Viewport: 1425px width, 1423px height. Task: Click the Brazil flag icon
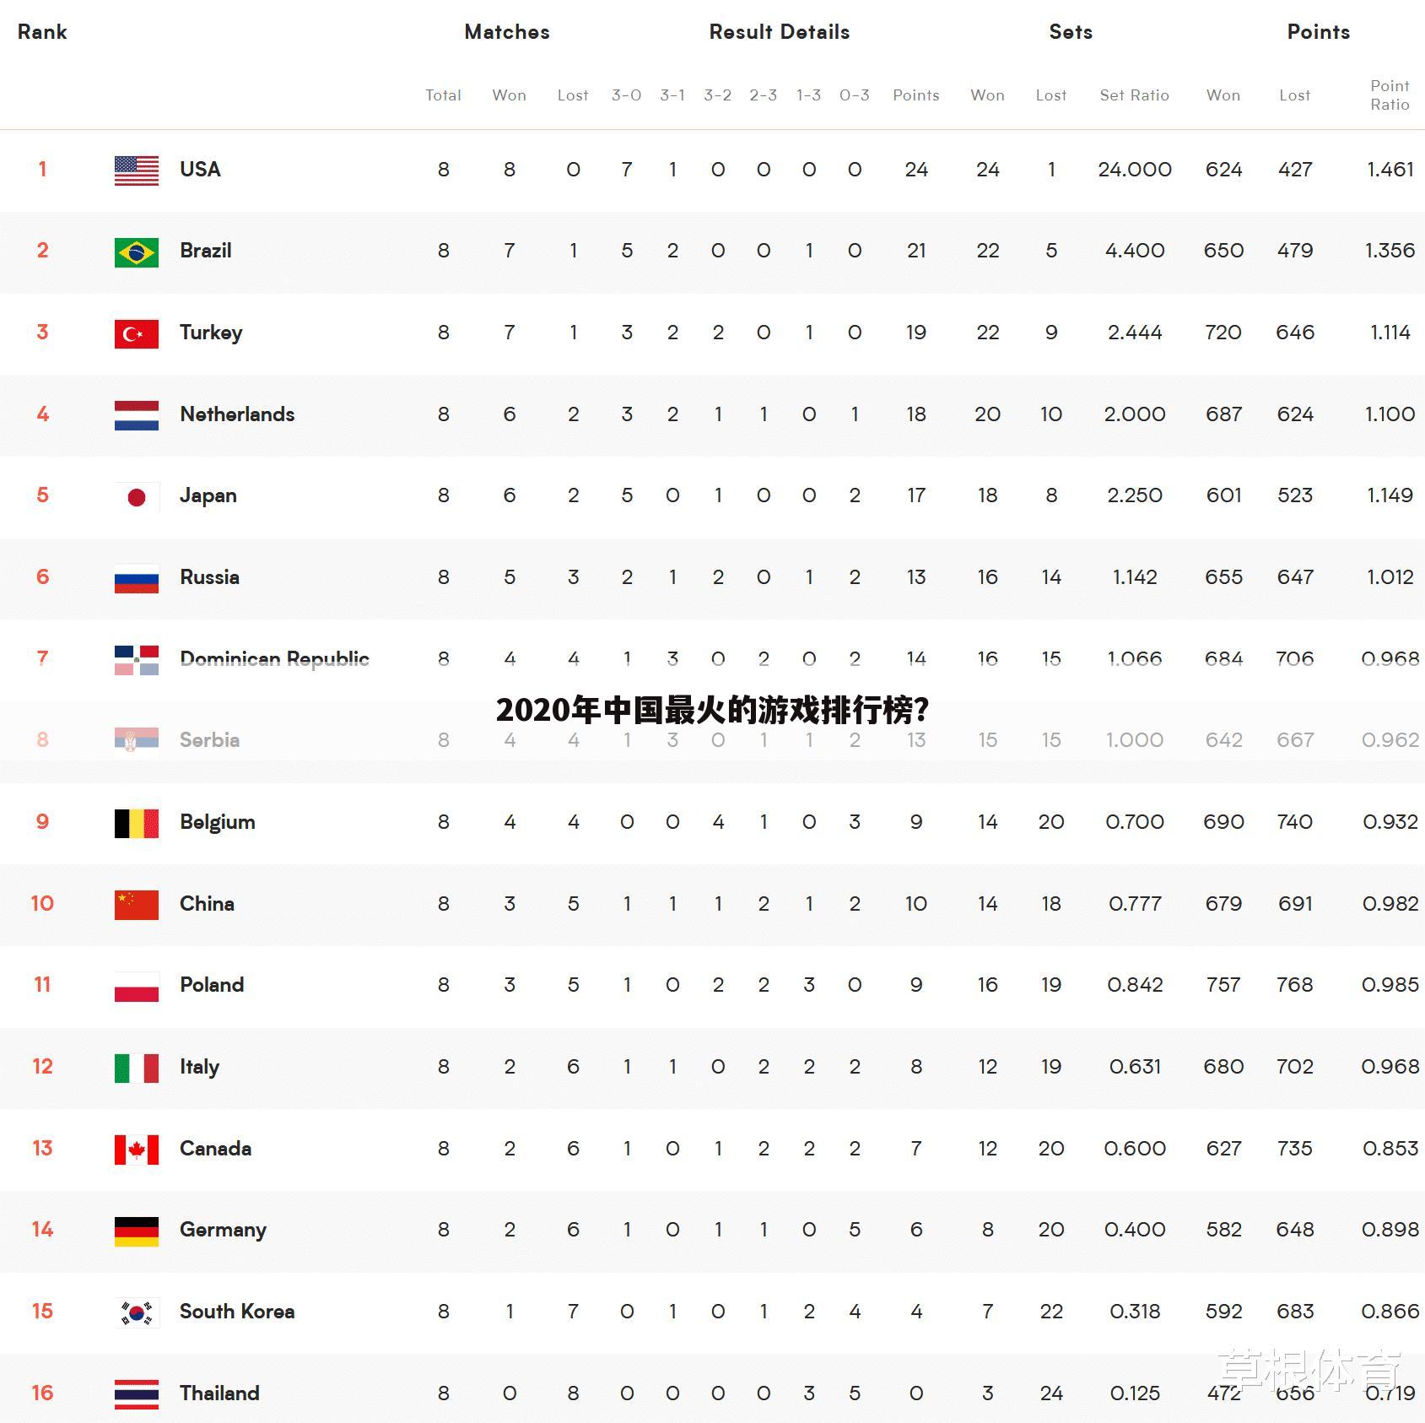pos(137,252)
